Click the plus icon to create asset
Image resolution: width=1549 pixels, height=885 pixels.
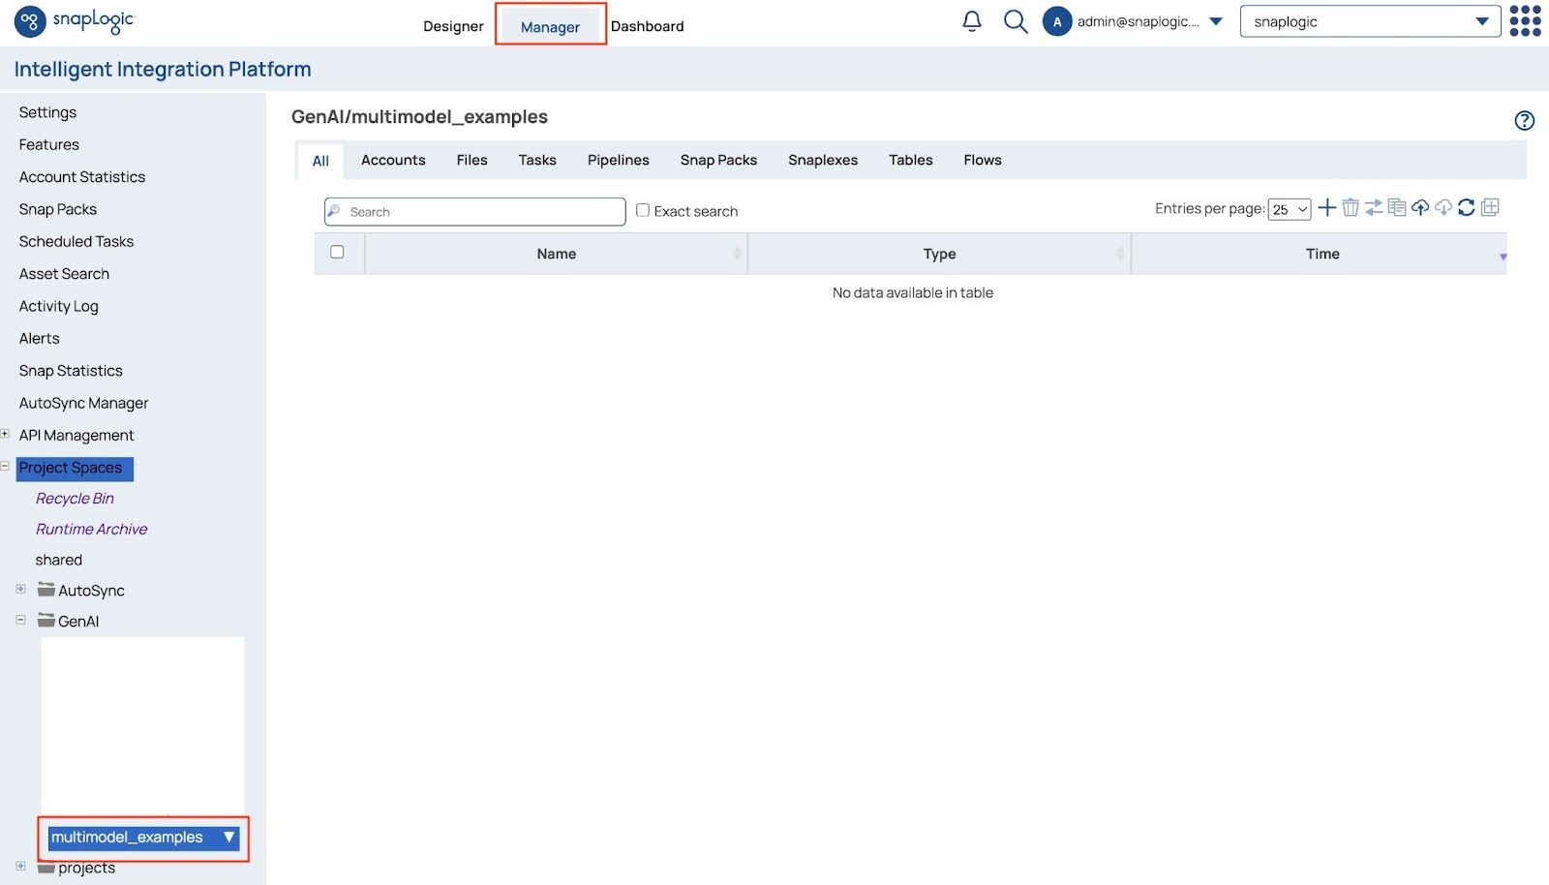[x=1326, y=207]
